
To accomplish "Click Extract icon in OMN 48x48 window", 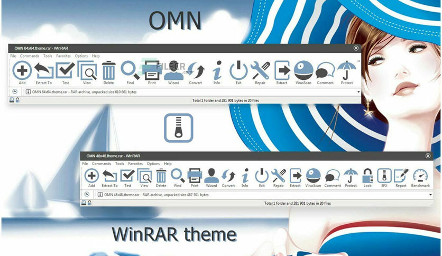I will (295, 176).
